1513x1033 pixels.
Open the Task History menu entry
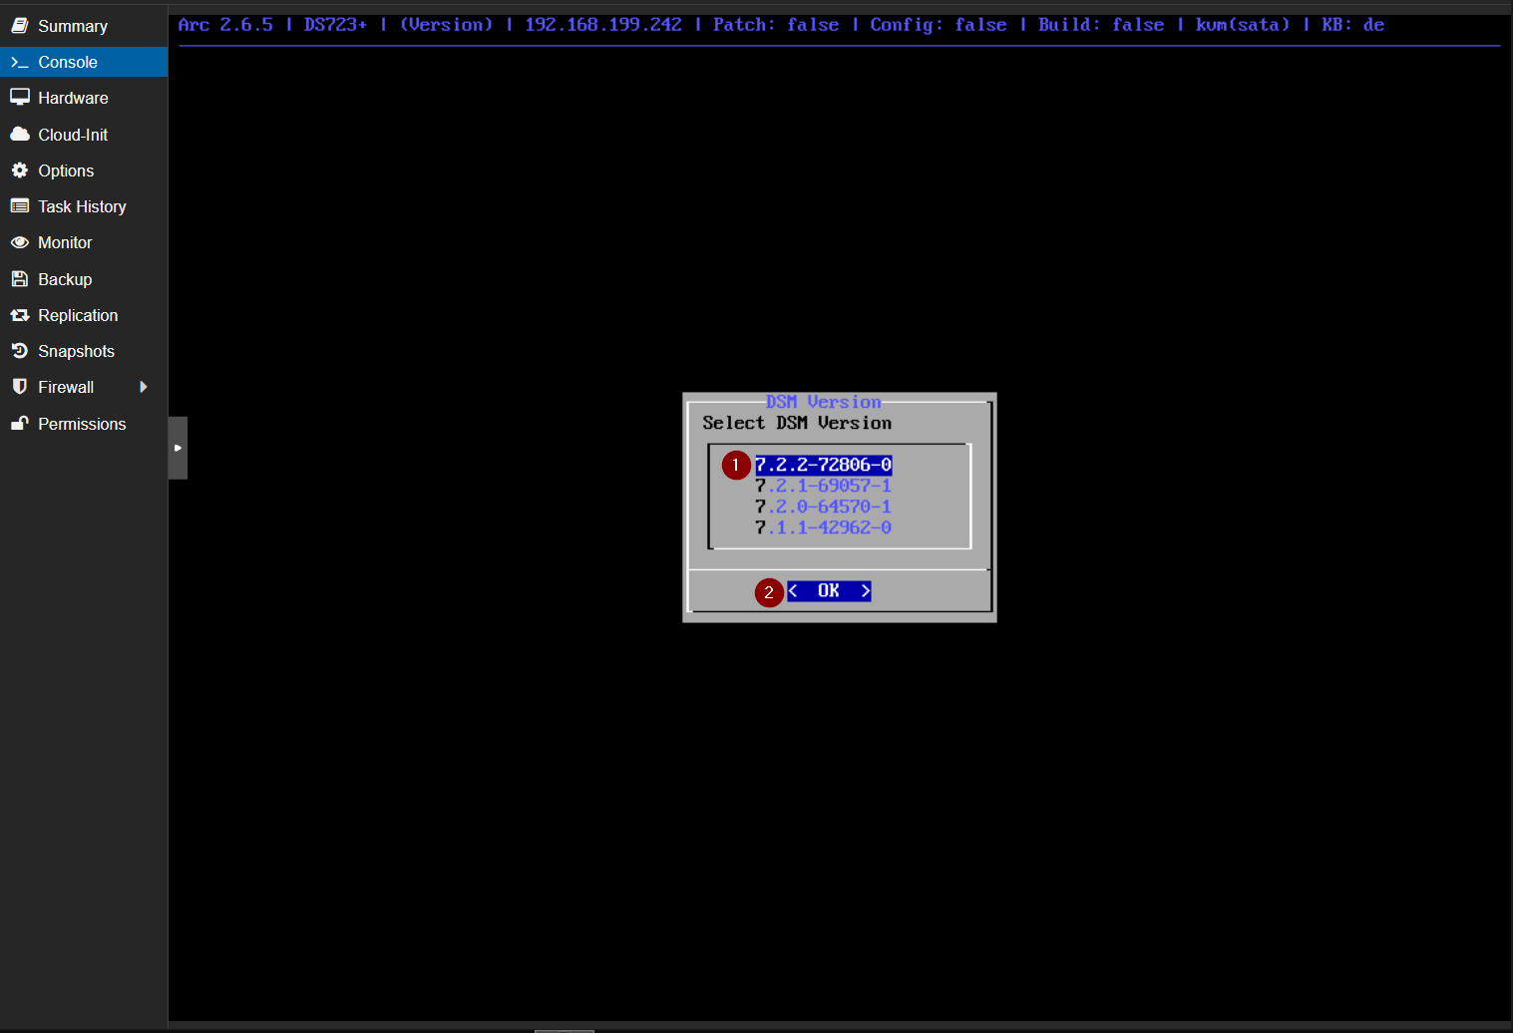point(84,206)
